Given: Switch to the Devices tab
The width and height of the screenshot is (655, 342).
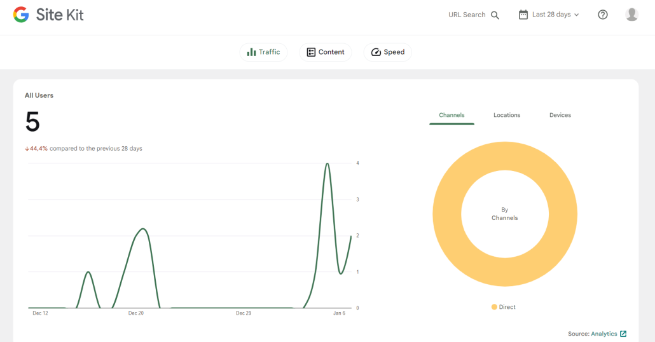Looking at the screenshot, I should pyautogui.click(x=560, y=115).
